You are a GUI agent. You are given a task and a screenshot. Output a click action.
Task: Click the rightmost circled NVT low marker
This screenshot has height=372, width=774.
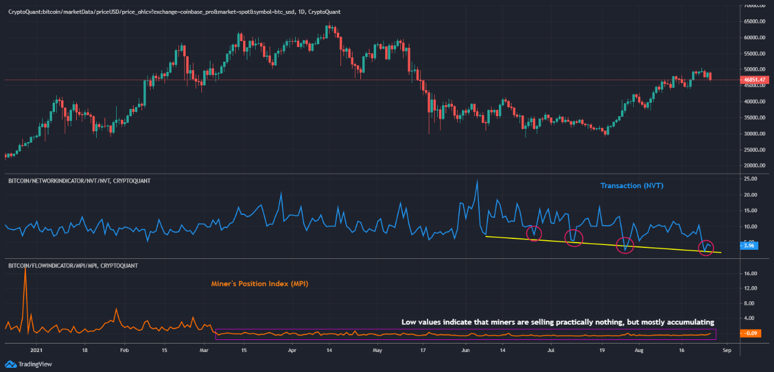[705, 247]
